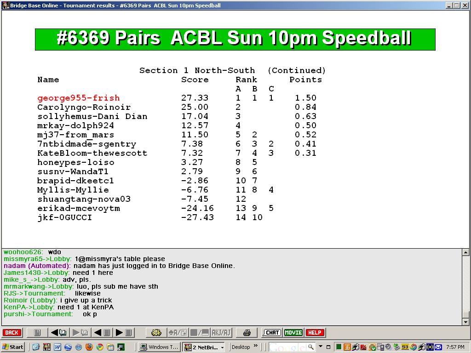Click mrmarkwang->Lobby chat sender
471x353 pixels.
click(x=39, y=287)
